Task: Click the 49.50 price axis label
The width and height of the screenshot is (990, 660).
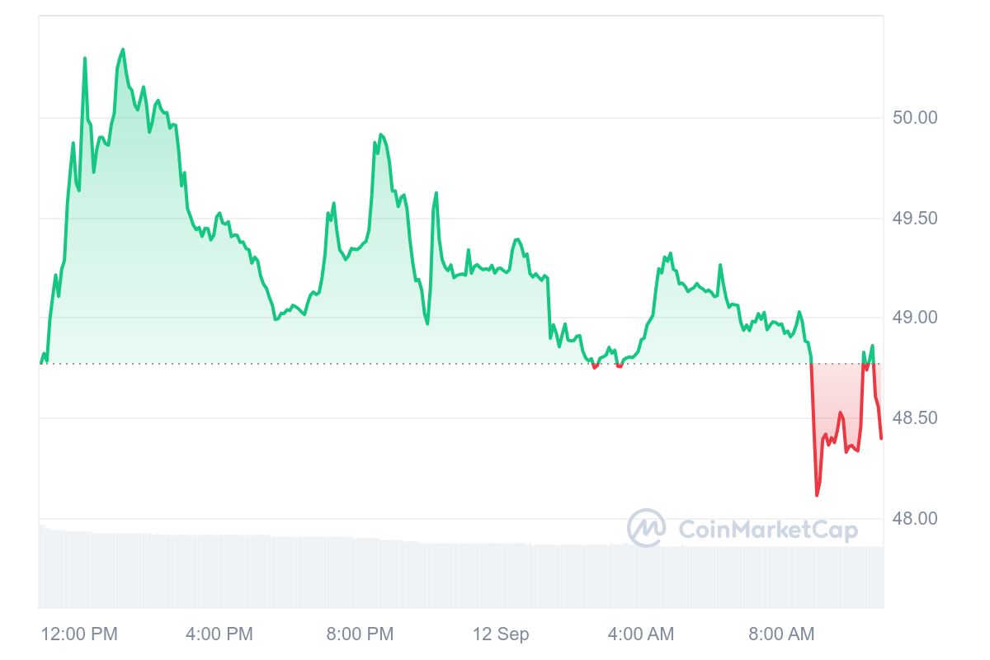Action: [x=916, y=219]
